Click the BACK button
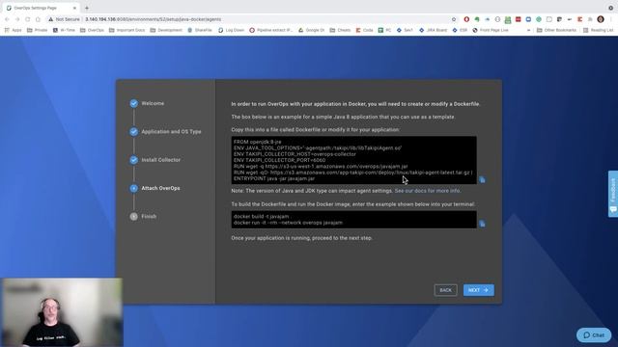The height and width of the screenshot is (347, 618). 446,290
